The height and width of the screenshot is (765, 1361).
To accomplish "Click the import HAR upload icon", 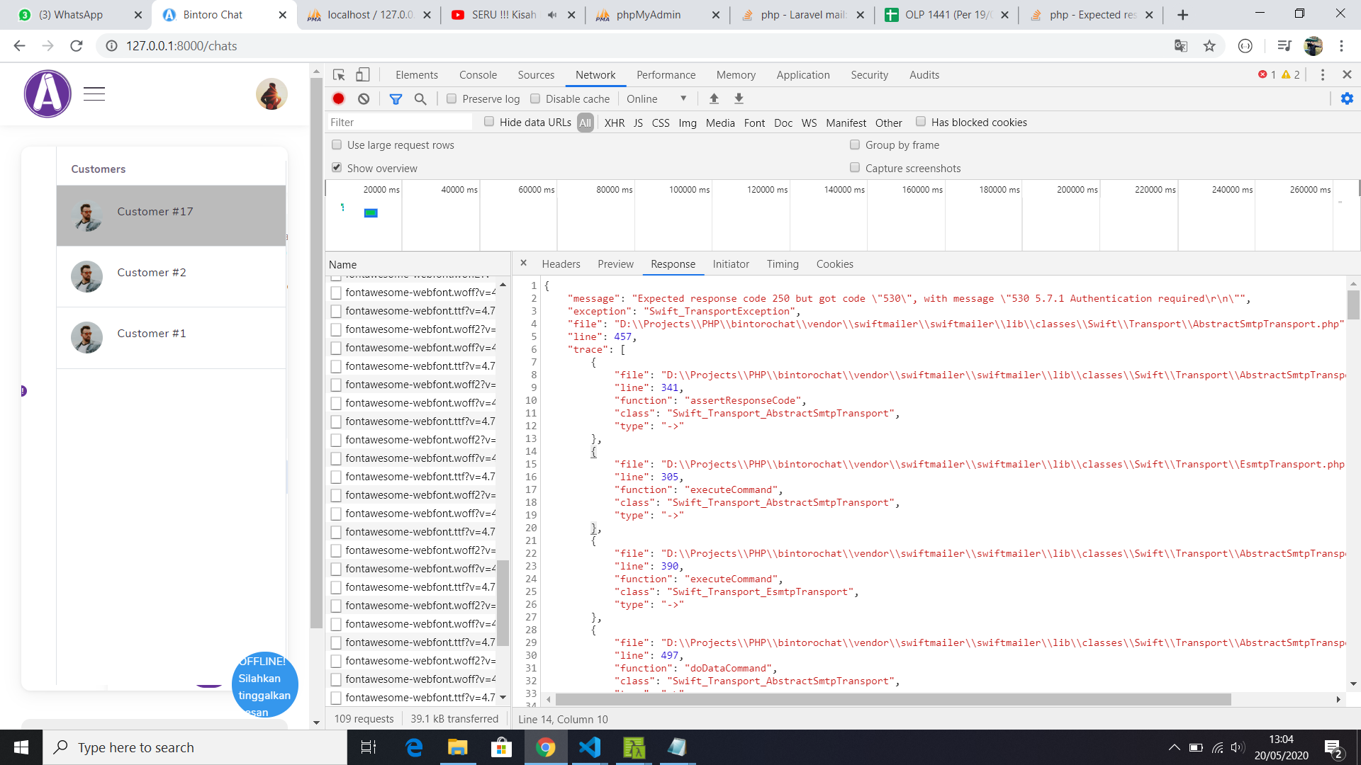I will click(714, 99).
